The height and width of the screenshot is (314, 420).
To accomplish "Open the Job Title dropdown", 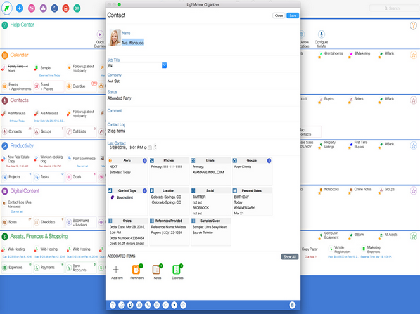I will point(164,65).
